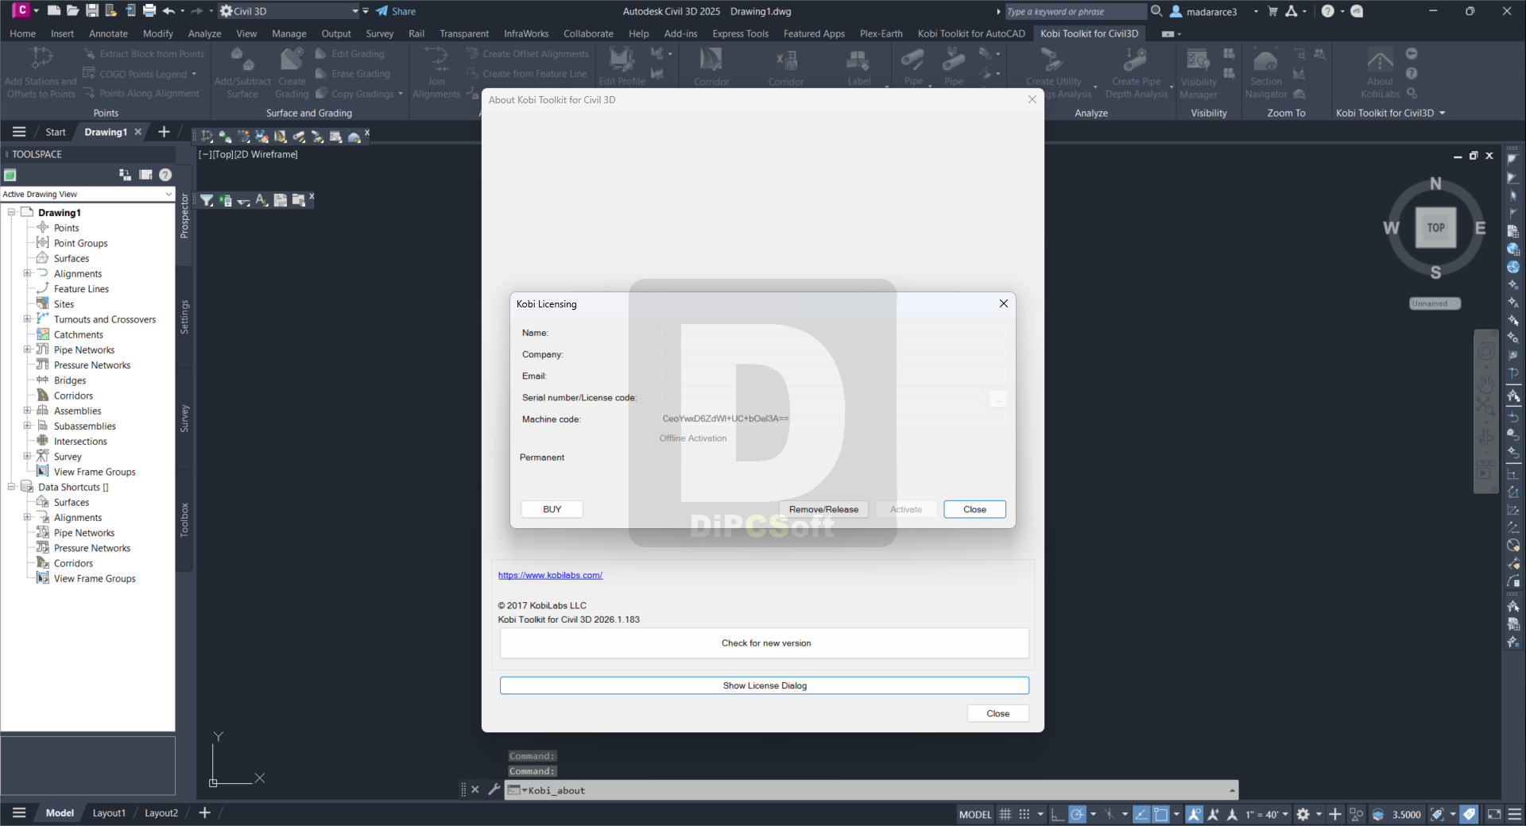Select Corridors under Drawing1
The width and height of the screenshot is (1526, 826).
click(73, 396)
